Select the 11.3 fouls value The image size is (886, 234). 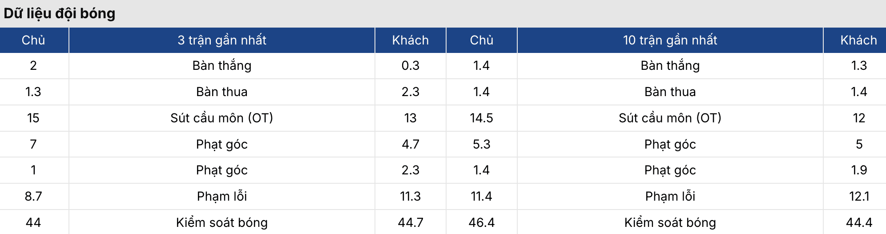(x=410, y=196)
